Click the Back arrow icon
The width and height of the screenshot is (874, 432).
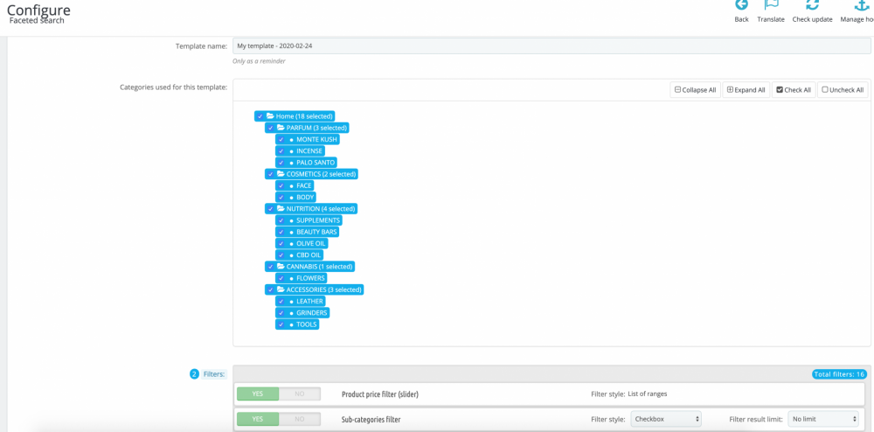pos(741,4)
